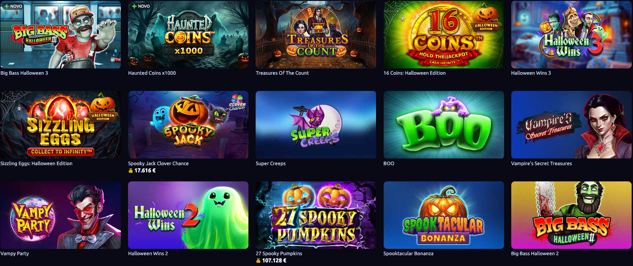Select the Halloween Wins 2 ghost thumbnail
Screen dimensions: 633x266
click(x=188, y=215)
